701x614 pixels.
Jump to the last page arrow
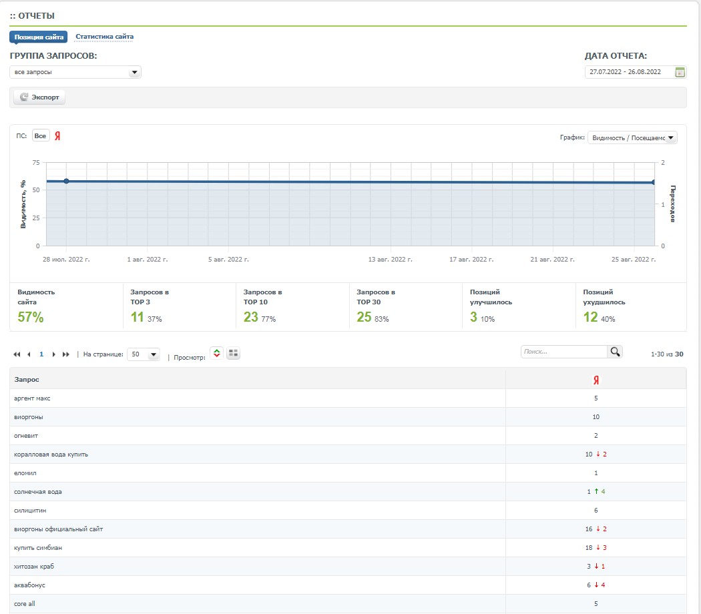point(65,354)
